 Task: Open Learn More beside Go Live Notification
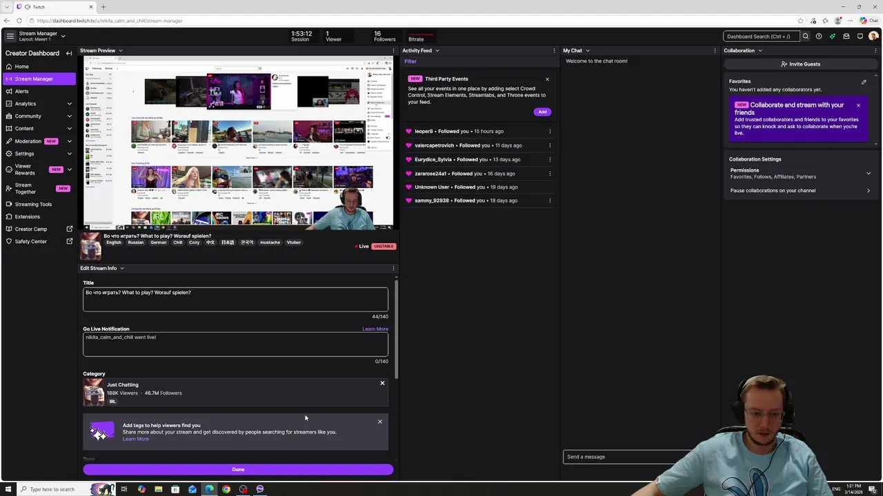(x=375, y=329)
